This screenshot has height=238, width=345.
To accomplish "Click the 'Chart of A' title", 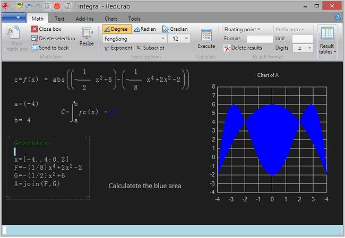I will coord(268,75).
